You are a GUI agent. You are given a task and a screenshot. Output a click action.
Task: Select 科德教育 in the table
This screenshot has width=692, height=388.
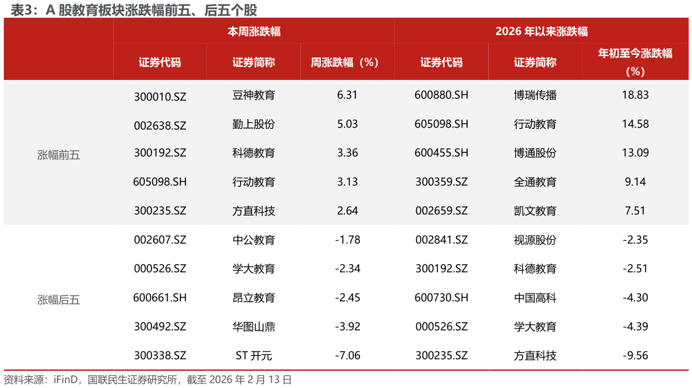pos(254,153)
